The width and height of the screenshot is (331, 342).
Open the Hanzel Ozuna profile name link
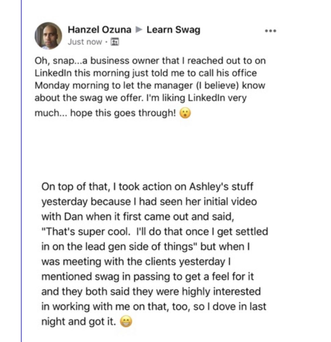click(99, 30)
